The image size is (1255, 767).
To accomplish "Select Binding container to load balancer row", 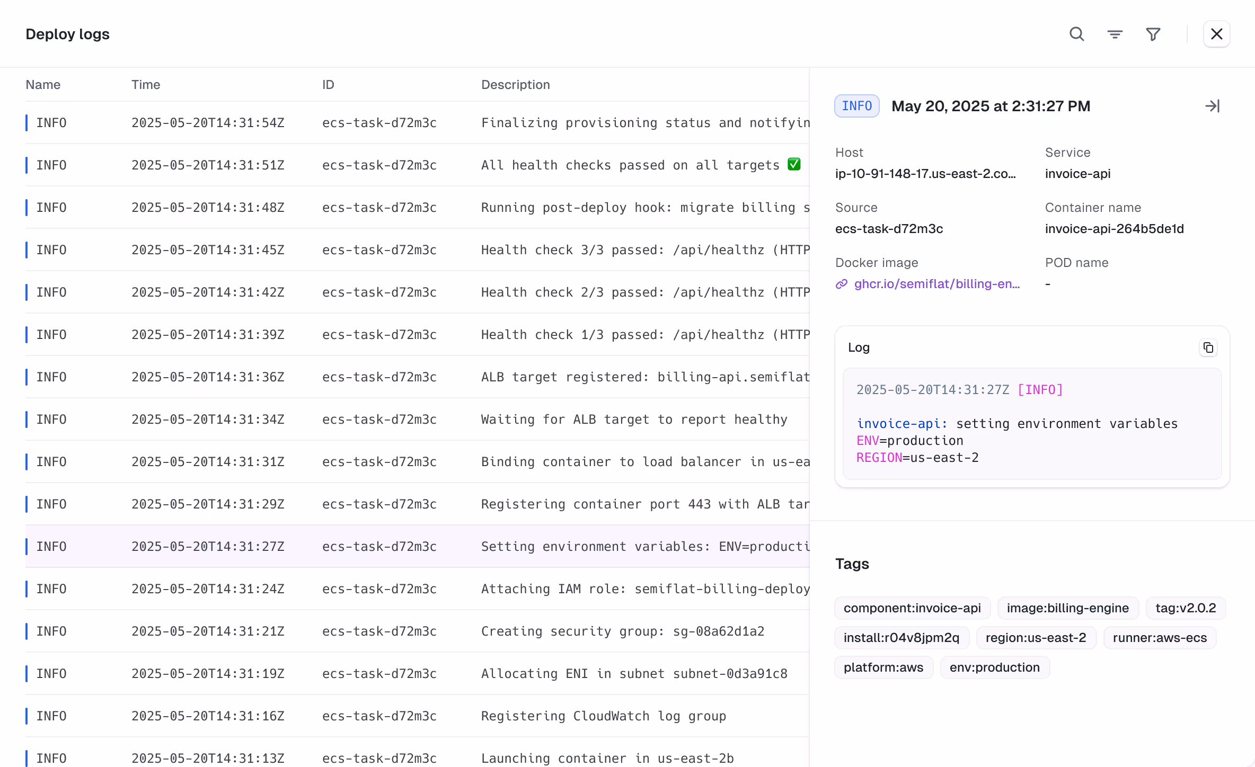I will 417,462.
